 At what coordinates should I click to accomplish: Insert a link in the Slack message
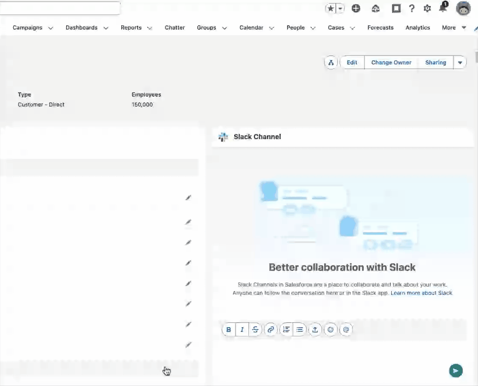point(270,329)
